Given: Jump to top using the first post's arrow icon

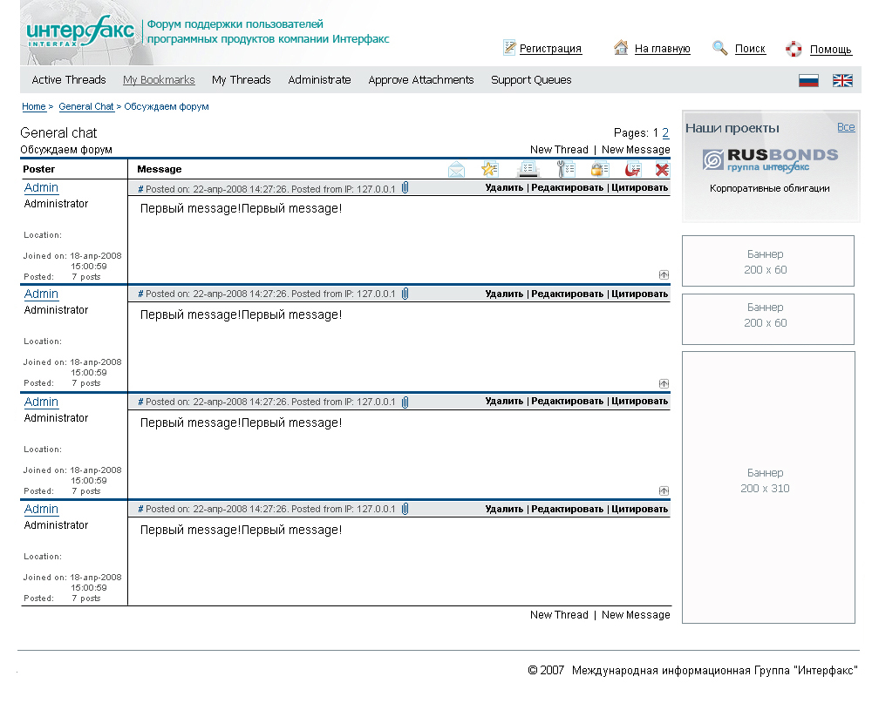Looking at the screenshot, I should coord(664,274).
